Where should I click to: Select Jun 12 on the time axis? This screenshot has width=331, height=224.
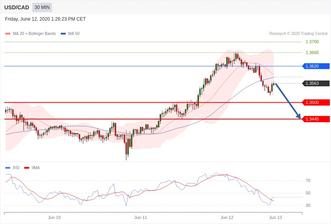tap(227, 217)
